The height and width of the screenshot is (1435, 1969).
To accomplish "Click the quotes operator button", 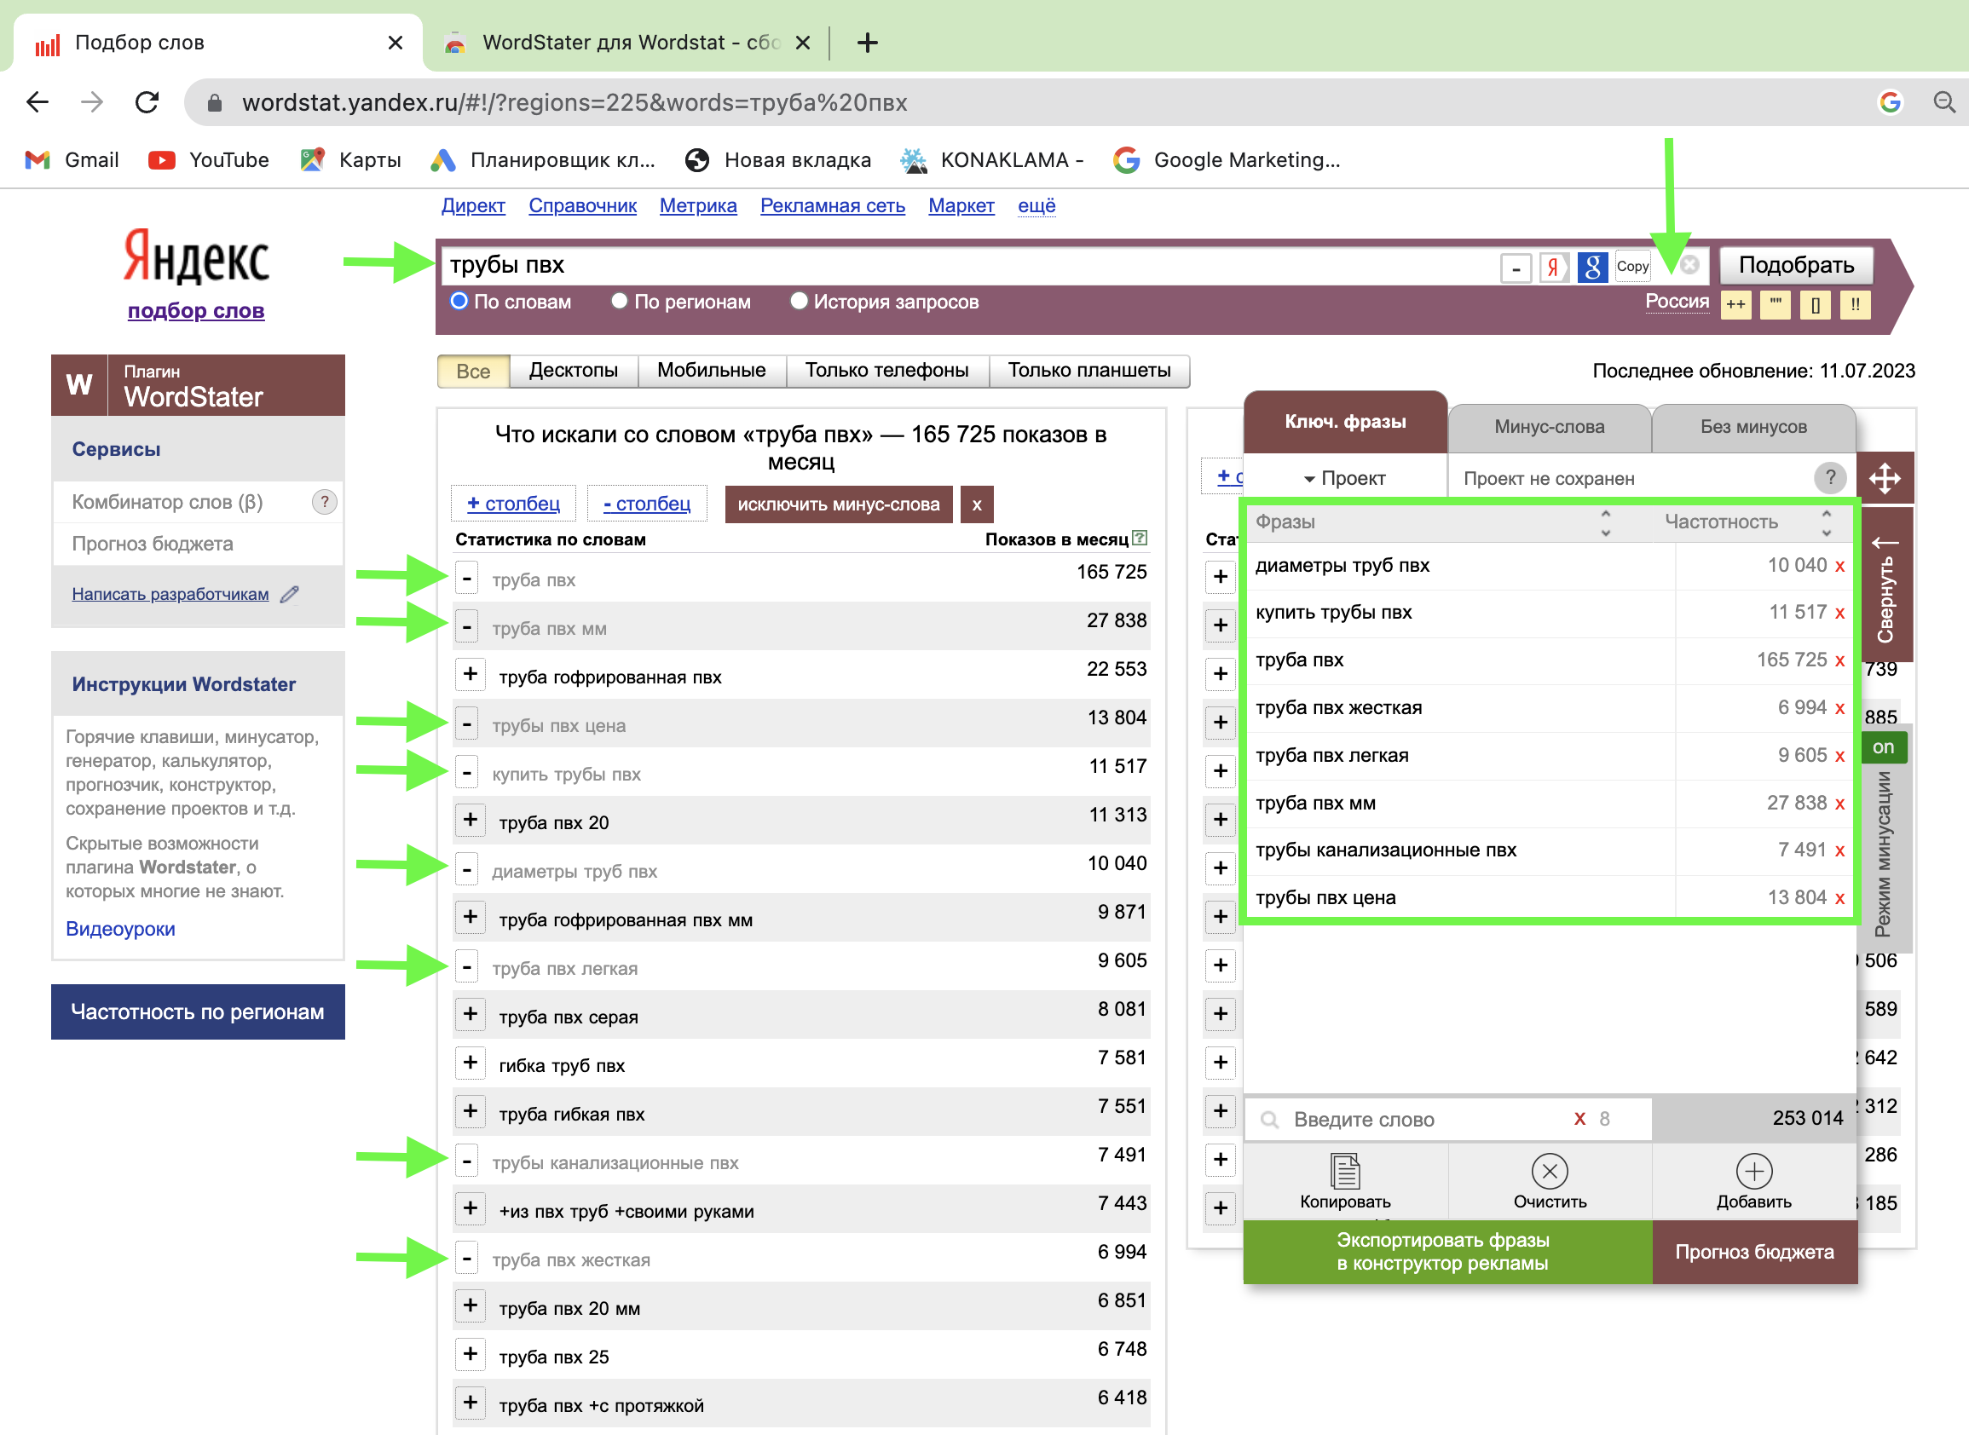I will coord(1775,305).
